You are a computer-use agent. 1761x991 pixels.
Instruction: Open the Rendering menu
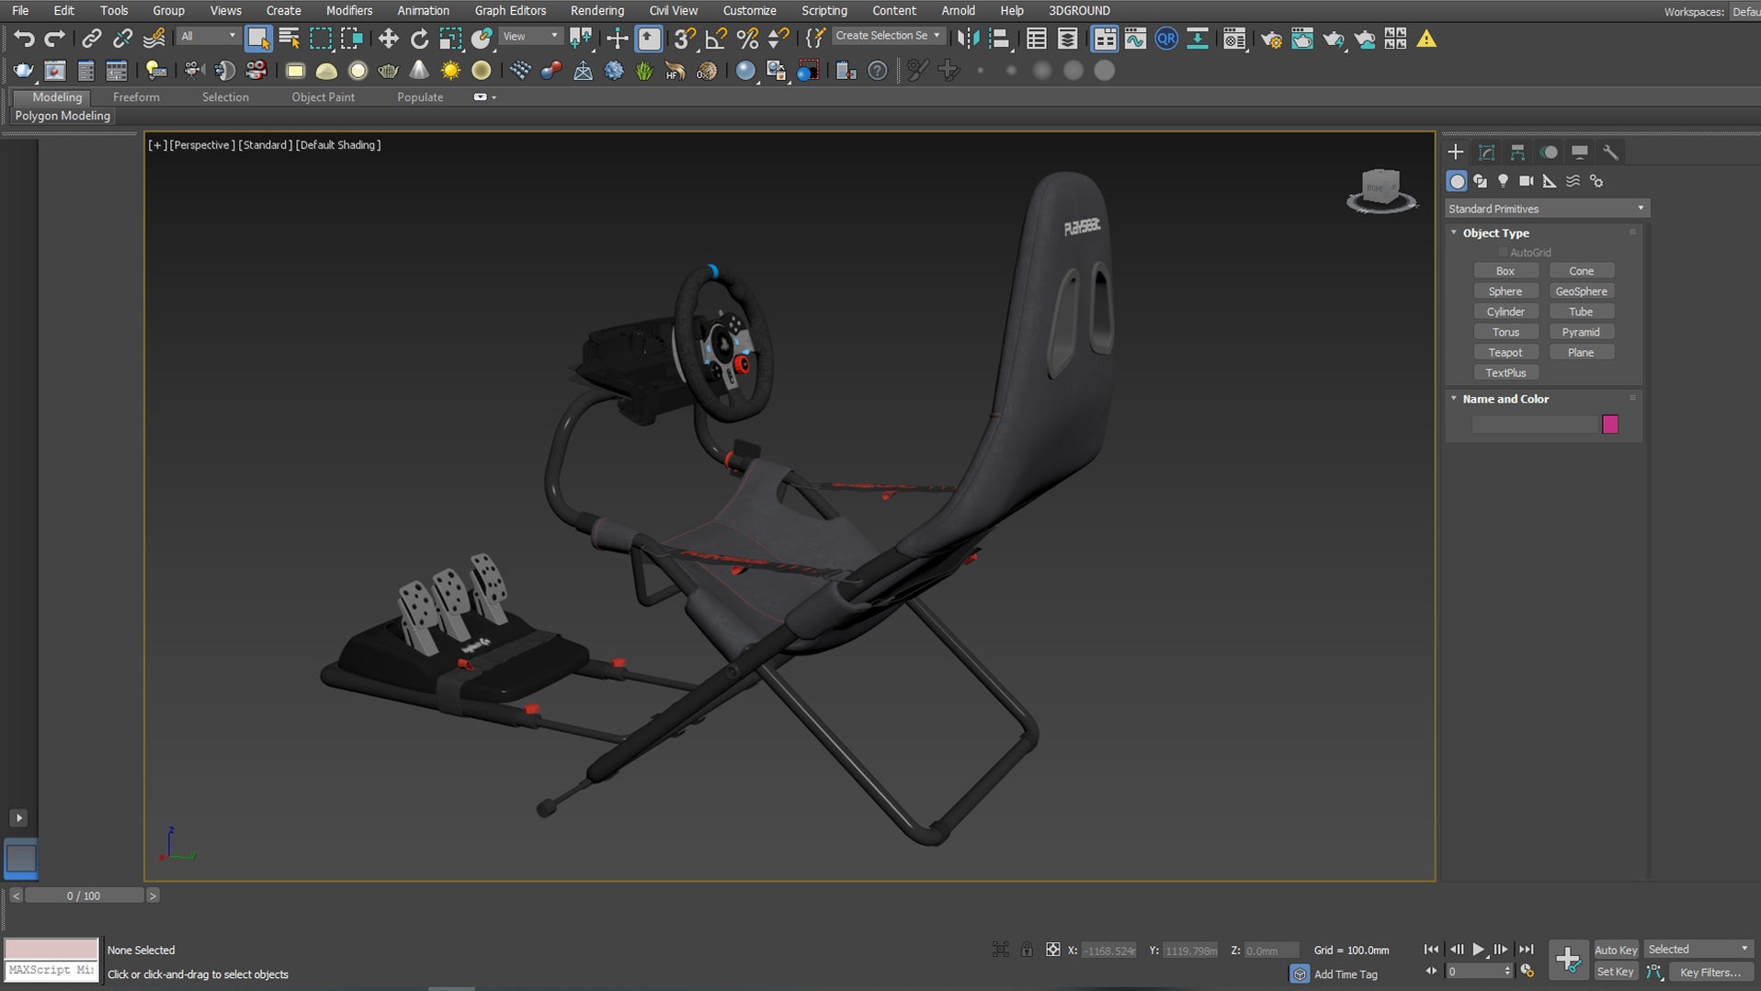point(596,10)
